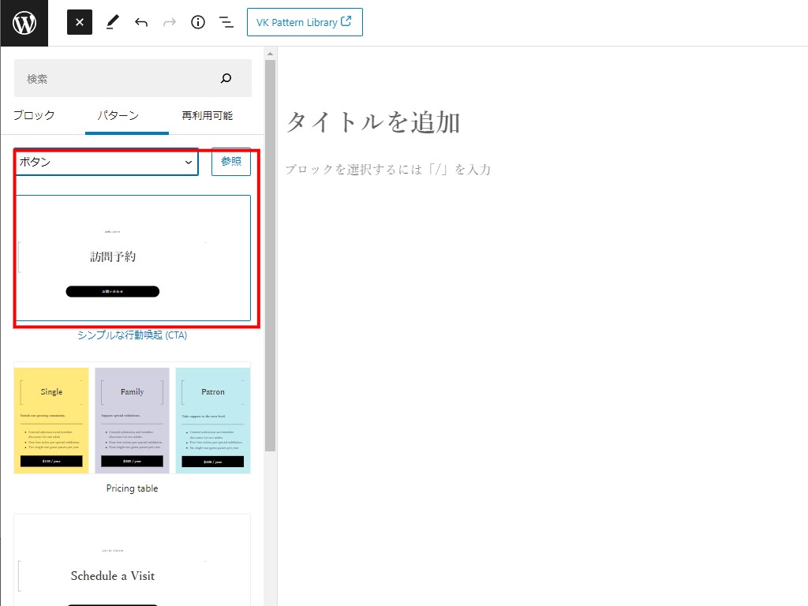The height and width of the screenshot is (606, 808).
Task: Type in the 検索 search field
Action: tap(118, 78)
